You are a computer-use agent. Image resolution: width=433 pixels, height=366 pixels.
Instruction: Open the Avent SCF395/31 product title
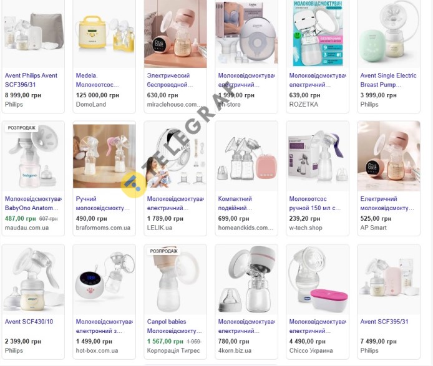[384, 322]
